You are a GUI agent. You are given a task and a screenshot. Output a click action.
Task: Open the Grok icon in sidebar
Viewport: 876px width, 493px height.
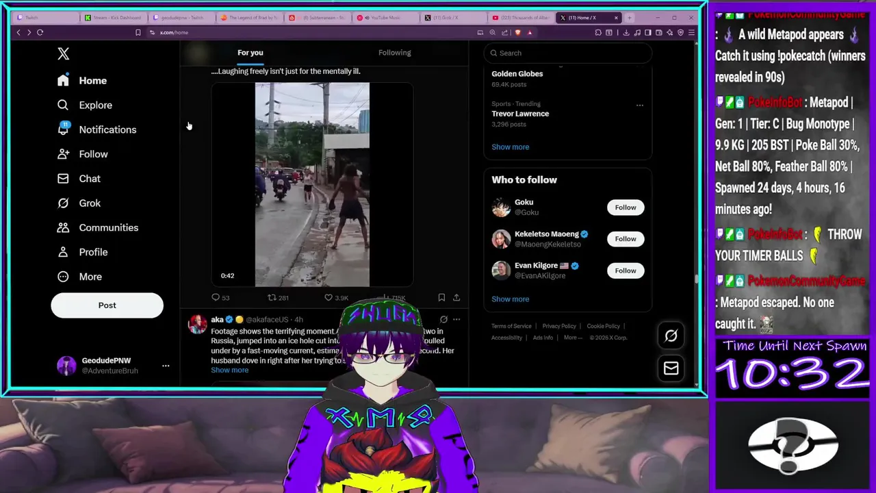(x=63, y=203)
